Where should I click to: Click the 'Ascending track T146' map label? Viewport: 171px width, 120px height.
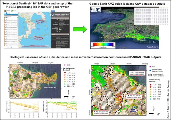(x=40, y=21)
